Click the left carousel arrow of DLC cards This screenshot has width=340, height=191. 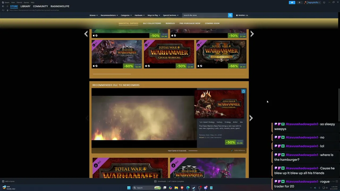pyautogui.click(x=86, y=34)
